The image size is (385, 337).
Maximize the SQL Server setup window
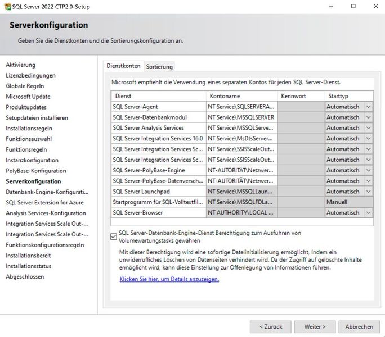[353, 6]
